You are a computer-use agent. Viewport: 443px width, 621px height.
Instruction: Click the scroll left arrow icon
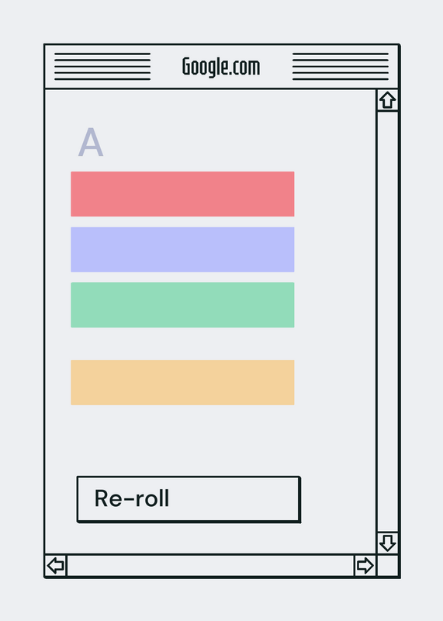coord(56,565)
